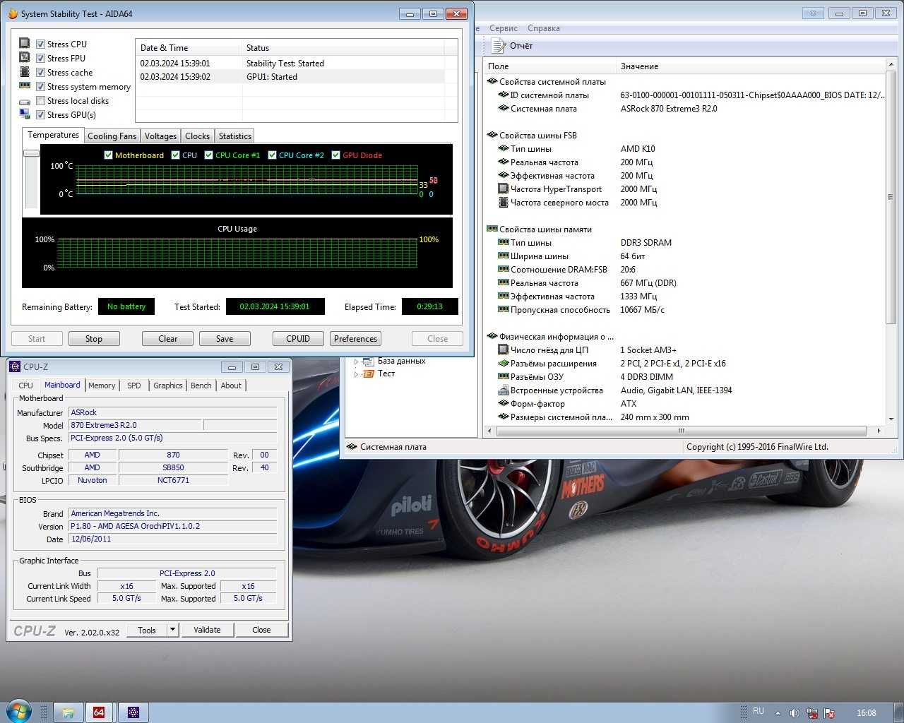Click the Stress CPU chip icon
Screen dimensions: 904x723
pos(25,43)
